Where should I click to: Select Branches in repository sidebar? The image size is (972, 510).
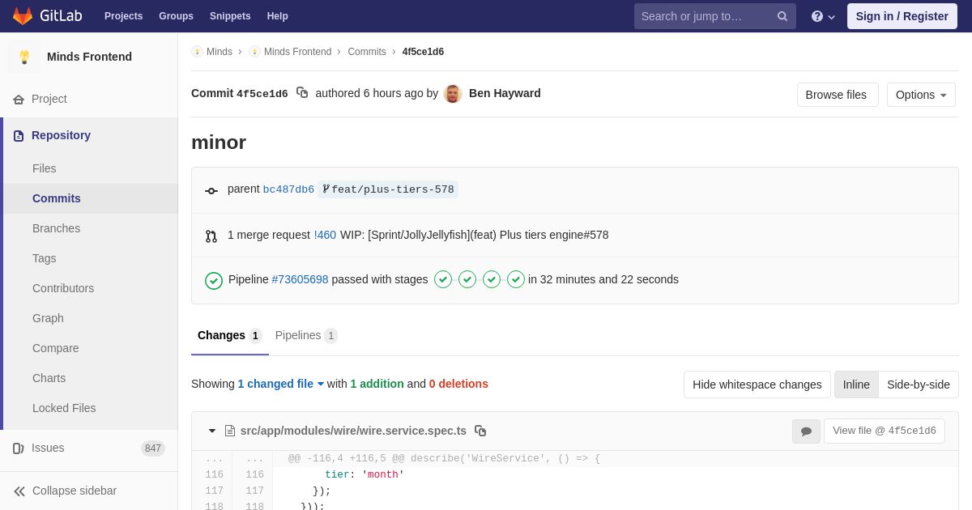tap(91, 228)
